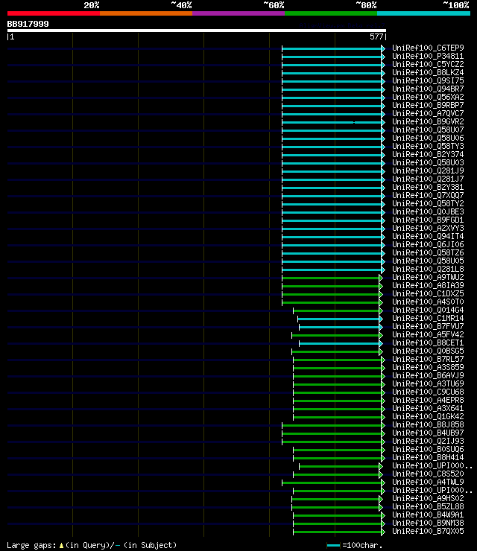Click the cyan ~100% identity color segment

(x=423, y=13)
